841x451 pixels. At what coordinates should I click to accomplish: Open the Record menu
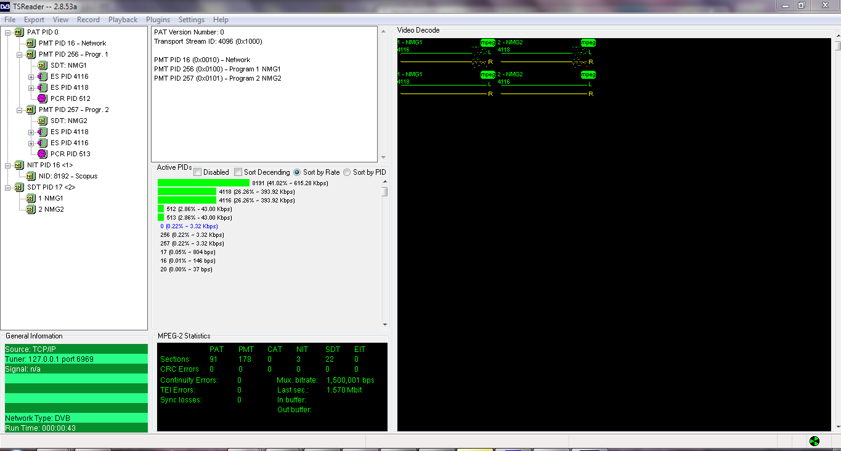coord(88,20)
